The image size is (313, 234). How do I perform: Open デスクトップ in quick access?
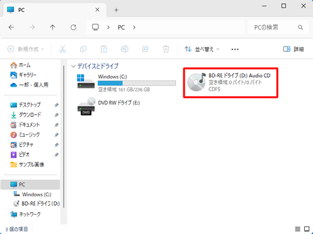pyautogui.click(x=26, y=105)
